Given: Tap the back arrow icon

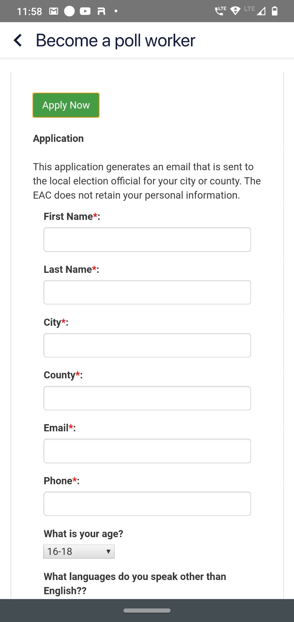Looking at the screenshot, I should click(17, 40).
